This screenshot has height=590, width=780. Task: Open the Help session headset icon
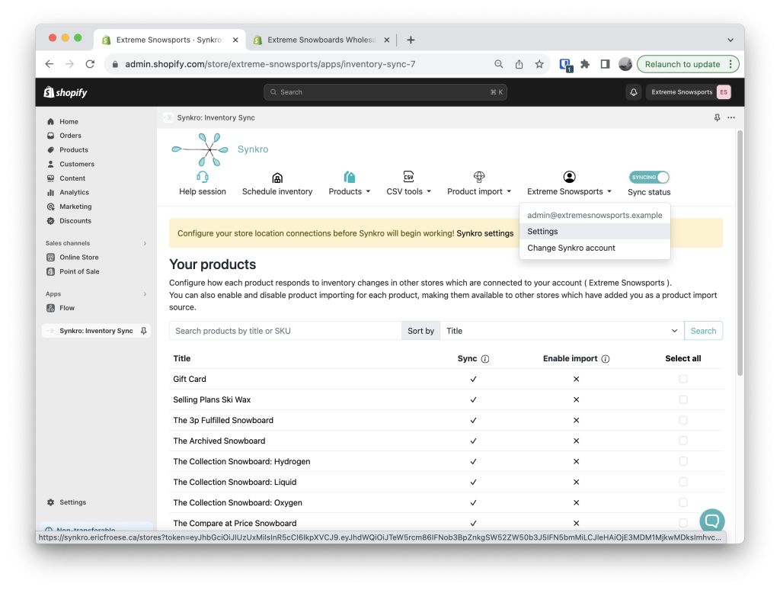[203, 178]
